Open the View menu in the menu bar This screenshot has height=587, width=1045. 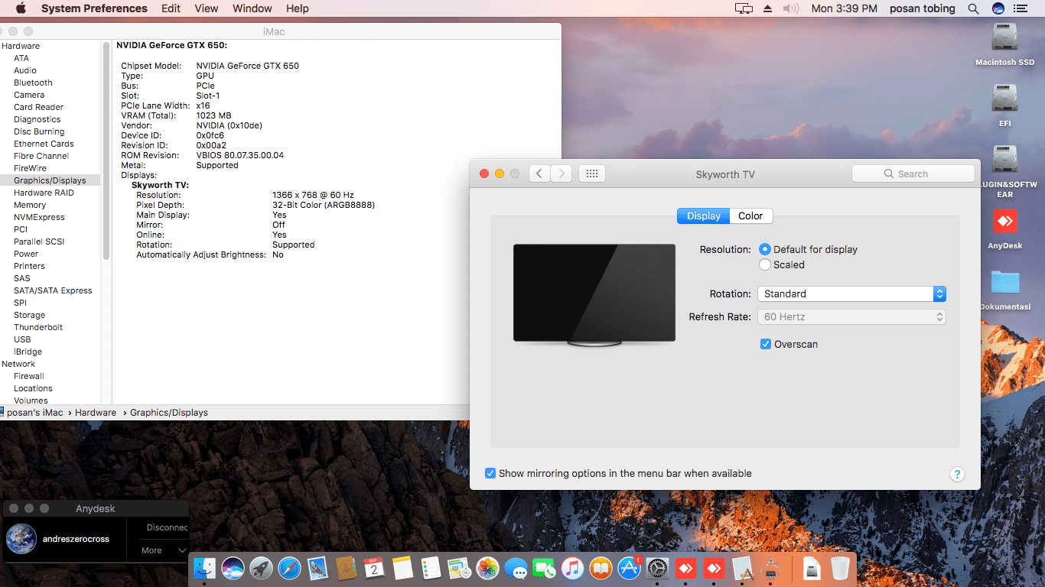207,8
